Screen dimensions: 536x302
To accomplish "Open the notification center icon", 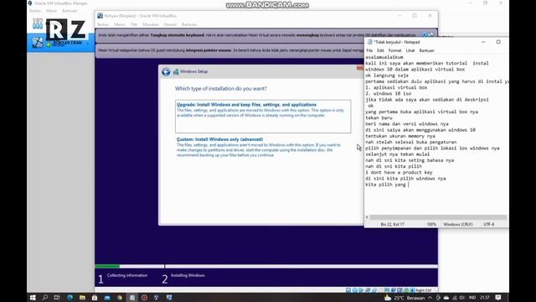I will click(x=498, y=298).
